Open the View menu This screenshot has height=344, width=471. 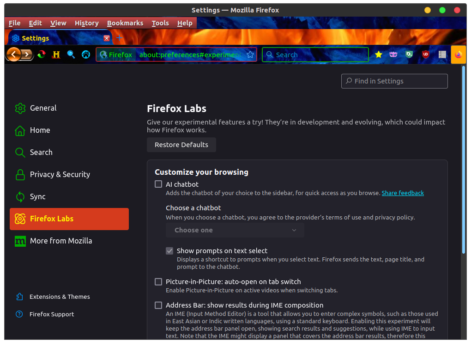(58, 23)
